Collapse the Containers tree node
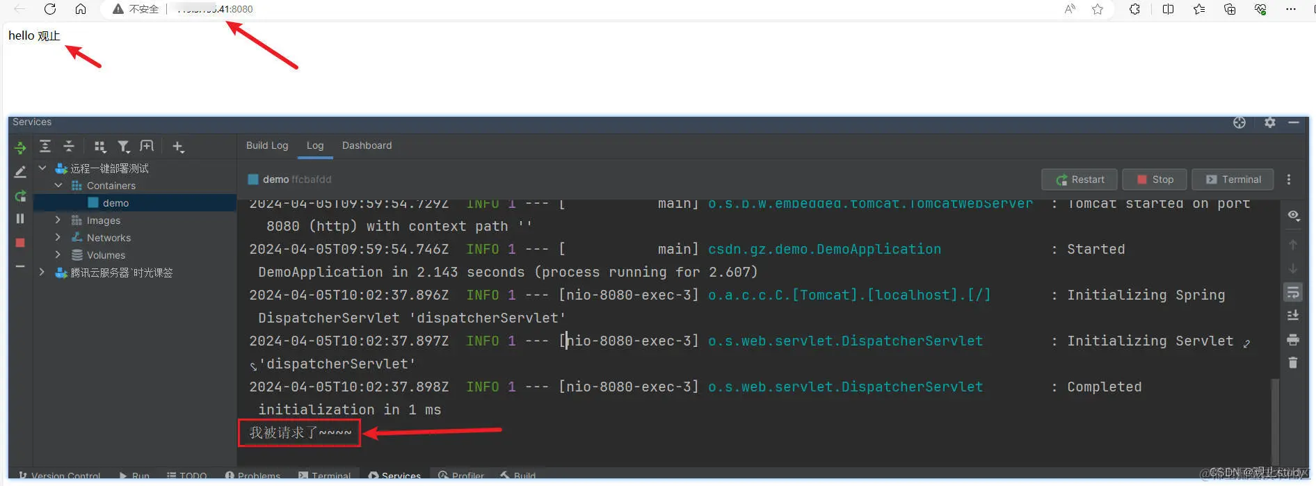1316x486 pixels. click(58, 186)
